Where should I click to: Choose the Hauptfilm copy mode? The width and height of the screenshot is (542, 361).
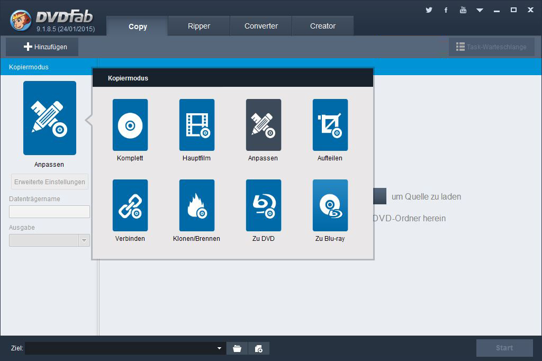tap(197, 125)
